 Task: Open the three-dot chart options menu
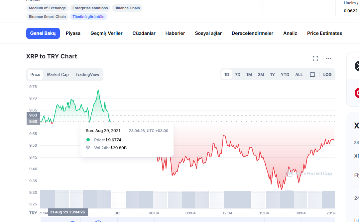pyautogui.click(x=328, y=58)
